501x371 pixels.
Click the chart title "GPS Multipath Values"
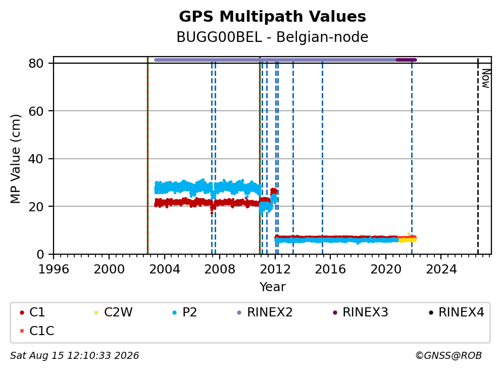[272, 17]
